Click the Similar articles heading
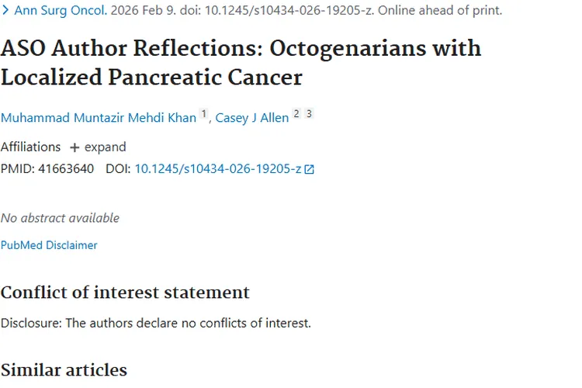The width and height of the screenshot is (582, 388). pos(64,369)
